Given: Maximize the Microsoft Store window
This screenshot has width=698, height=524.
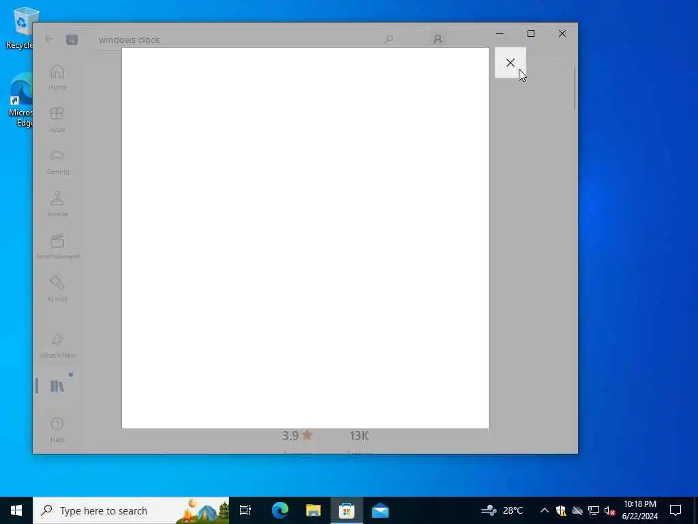Looking at the screenshot, I should point(530,33).
